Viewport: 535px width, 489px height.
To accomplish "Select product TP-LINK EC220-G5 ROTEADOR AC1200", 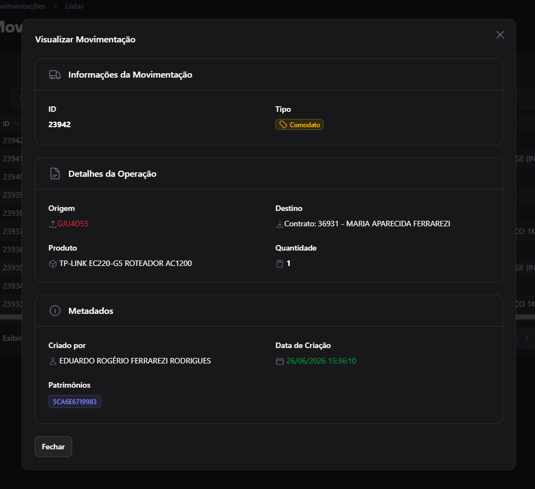I will (126, 263).
